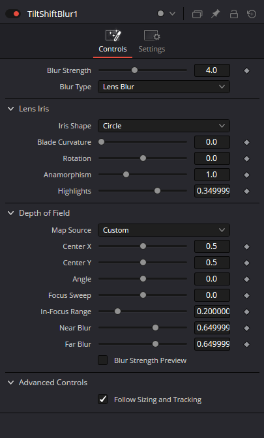Select the Controls tab
The width and height of the screenshot is (264, 438).
click(x=113, y=41)
